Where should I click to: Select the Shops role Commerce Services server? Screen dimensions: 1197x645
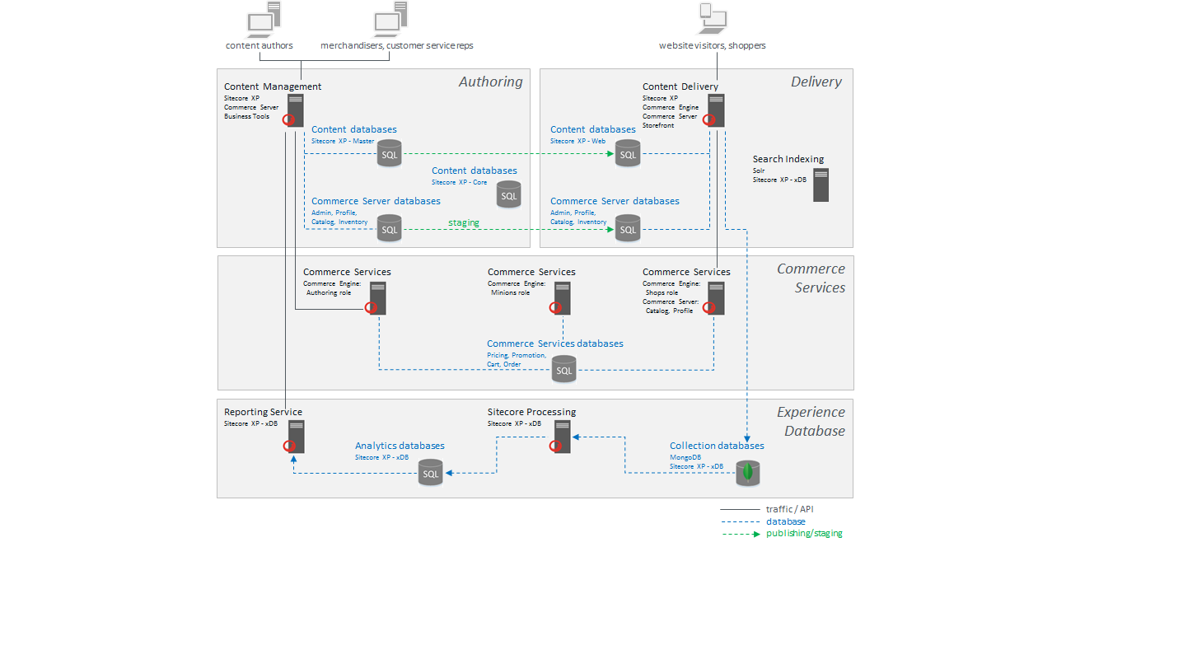pyautogui.click(x=714, y=298)
